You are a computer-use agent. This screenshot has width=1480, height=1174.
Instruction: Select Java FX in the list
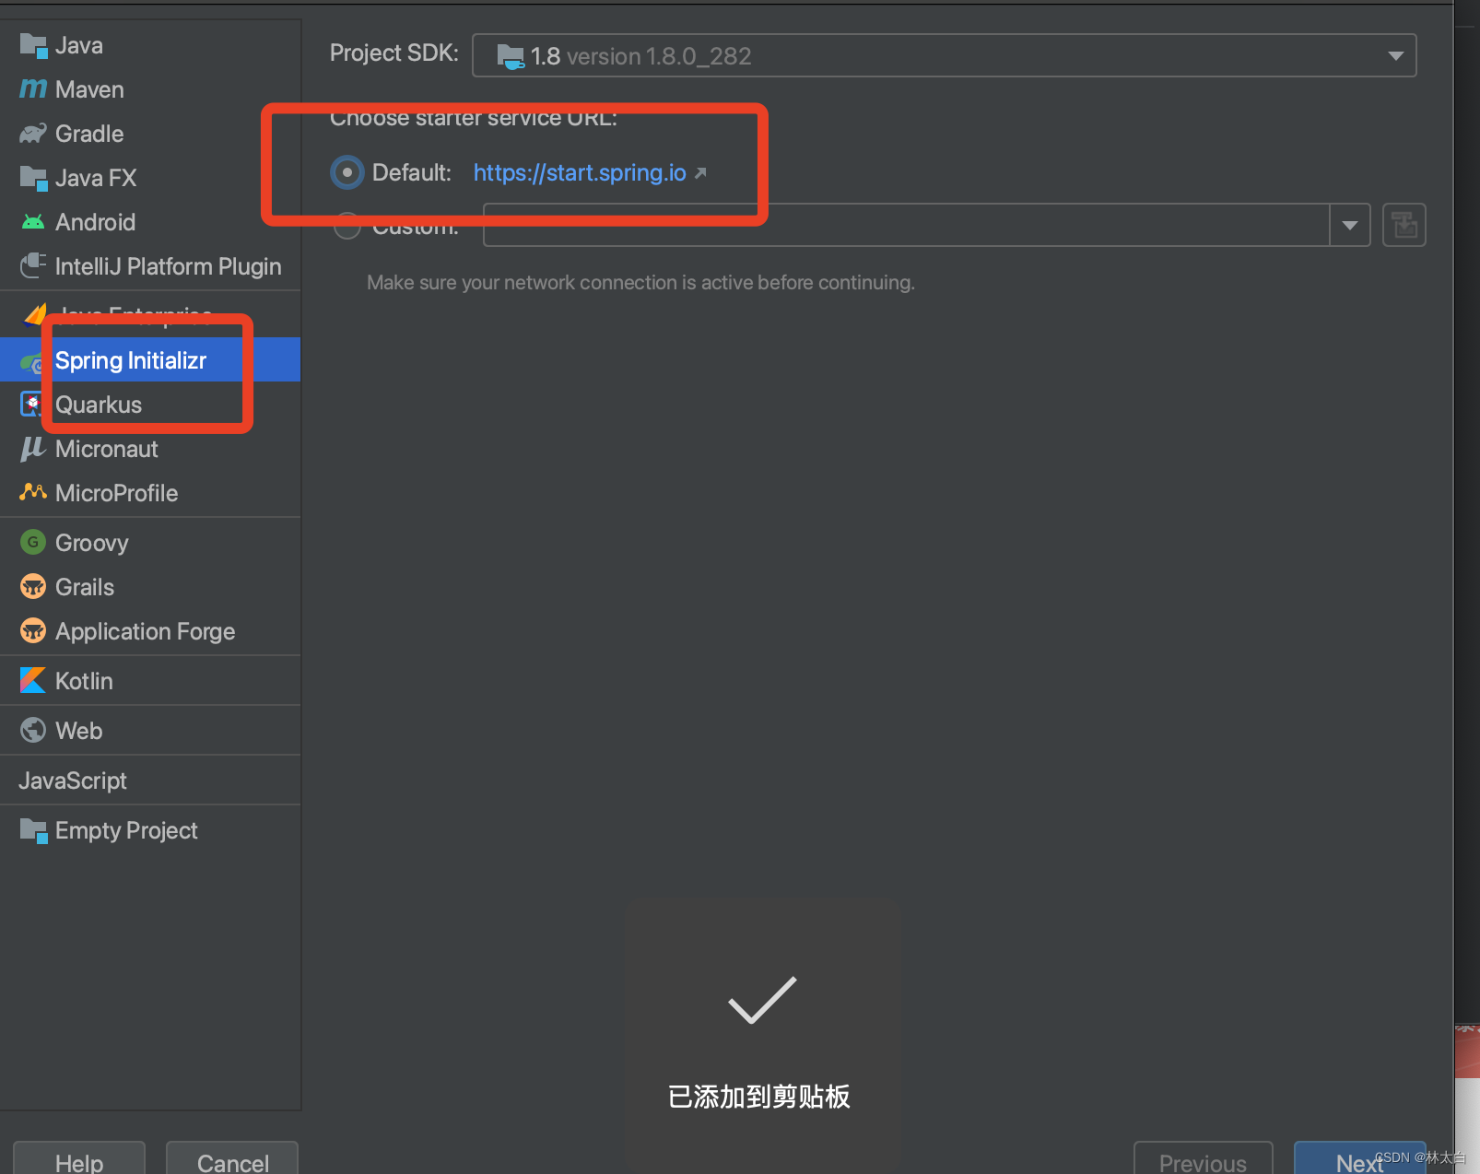pos(150,178)
